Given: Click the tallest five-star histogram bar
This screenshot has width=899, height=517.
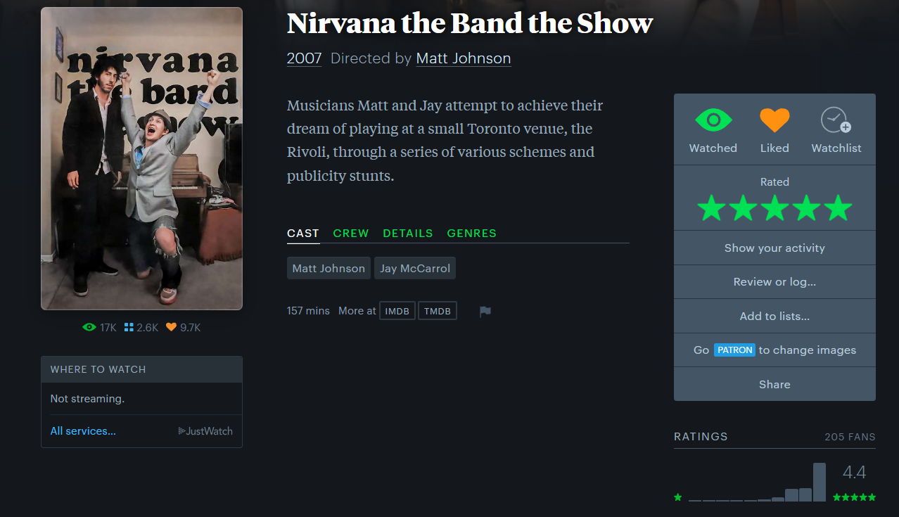Looking at the screenshot, I should click(820, 482).
